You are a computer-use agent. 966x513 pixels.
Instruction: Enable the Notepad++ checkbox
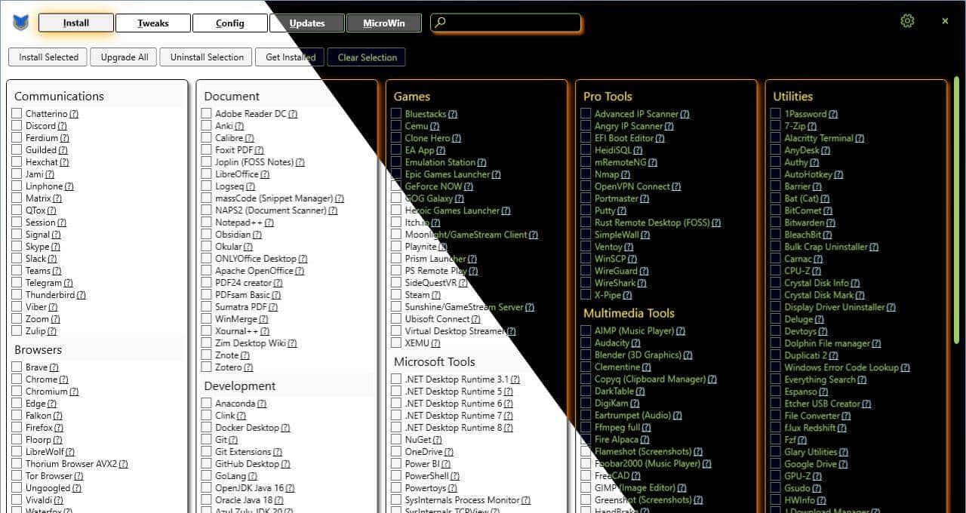click(206, 223)
